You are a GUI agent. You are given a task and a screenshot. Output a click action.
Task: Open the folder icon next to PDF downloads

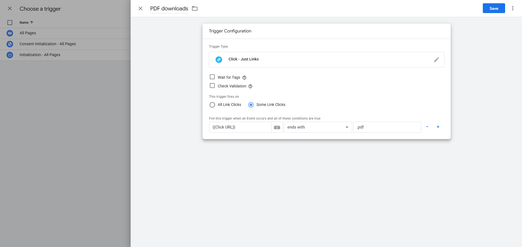195,8
